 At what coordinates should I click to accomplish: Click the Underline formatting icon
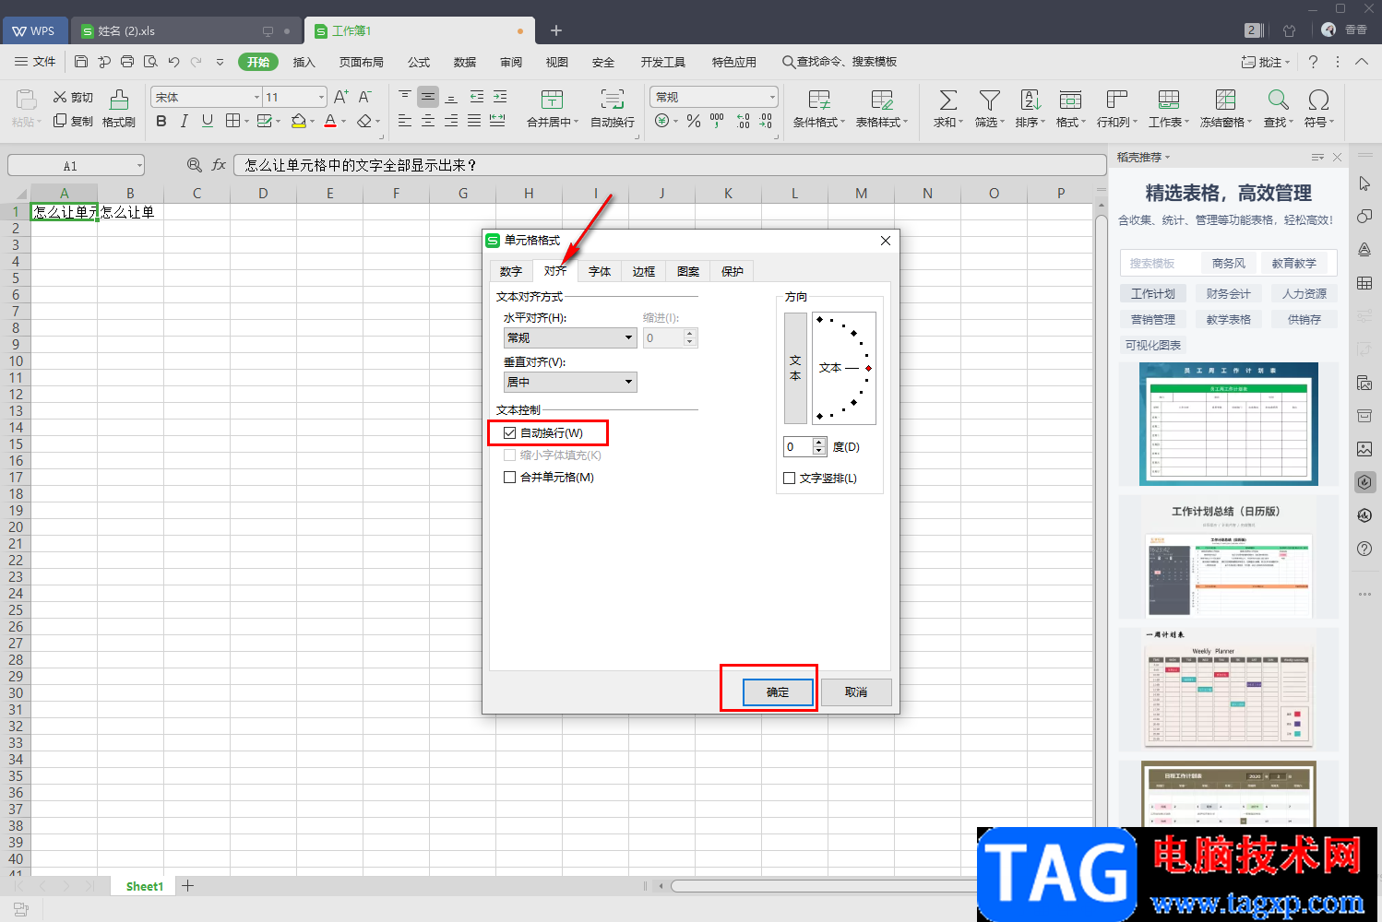click(x=207, y=121)
